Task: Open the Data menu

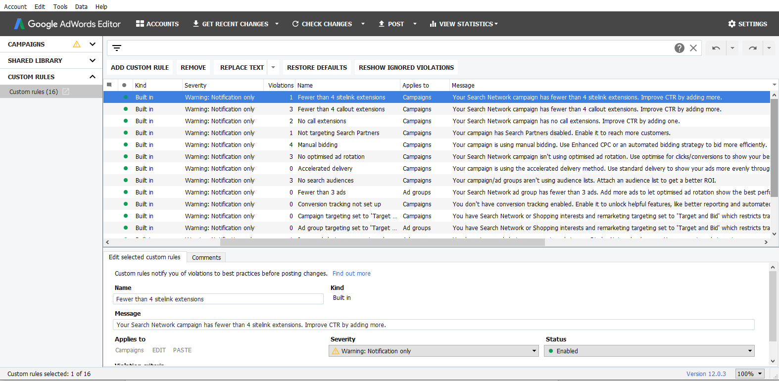Action: click(81, 6)
